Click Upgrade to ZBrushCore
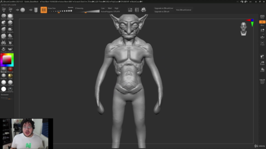 coord(164,8)
